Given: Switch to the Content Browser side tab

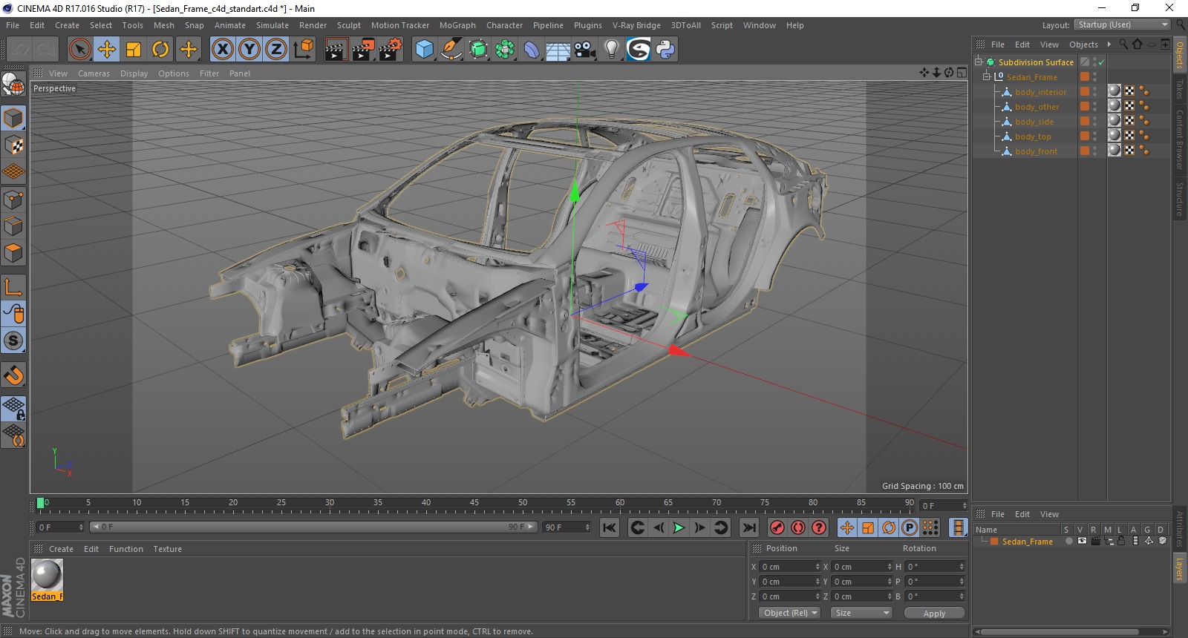Looking at the screenshot, I should tap(1180, 139).
